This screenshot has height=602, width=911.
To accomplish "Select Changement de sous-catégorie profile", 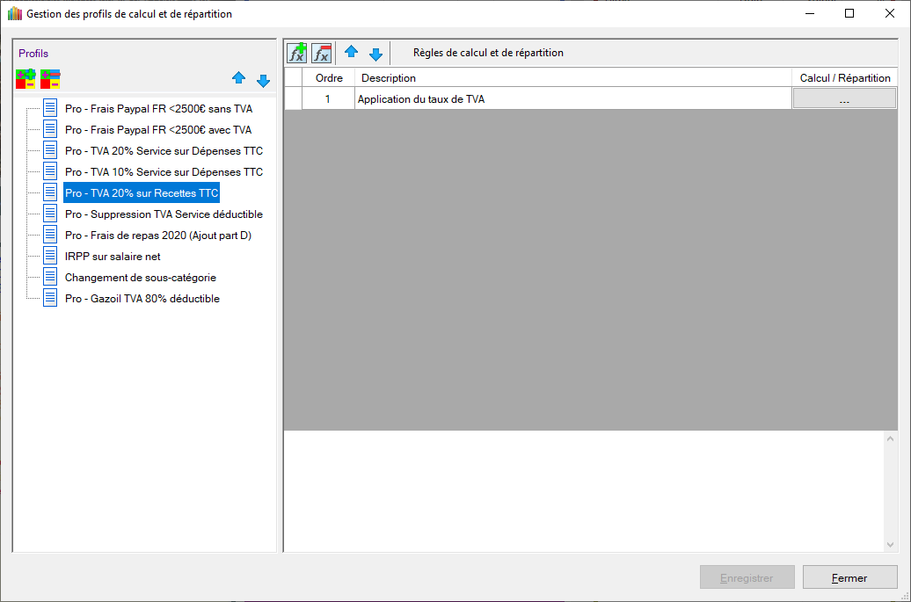I will click(x=141, y=278).
